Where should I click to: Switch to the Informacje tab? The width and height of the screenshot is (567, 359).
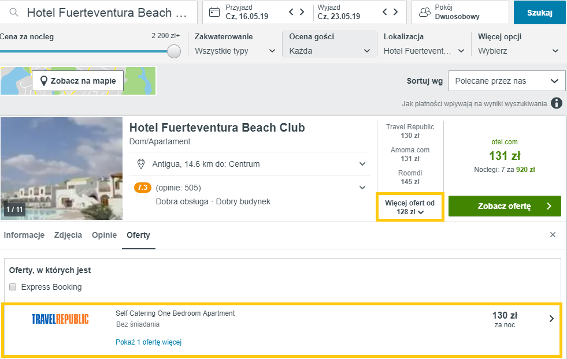[x=24, y=235]
